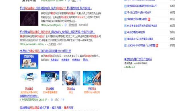Open the e.baidu.com green link

[x=130, y=67]
